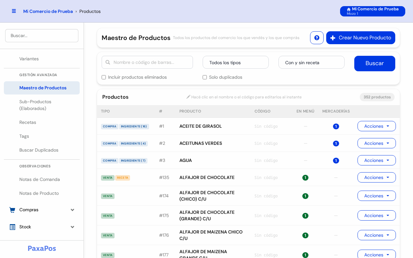
Task: Select Maestro de Productos sidebar item
Action: (42, 88)
